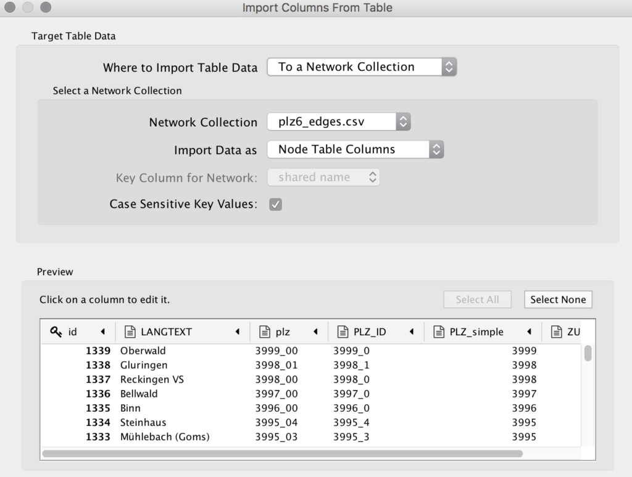
Task: Click the plz column document icon
Action: 264,332
